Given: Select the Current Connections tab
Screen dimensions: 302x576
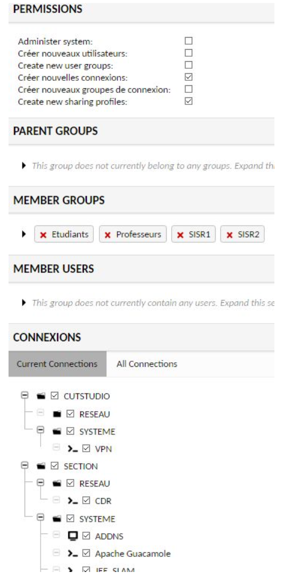Looking at the screenshot, I should point(57,364).
